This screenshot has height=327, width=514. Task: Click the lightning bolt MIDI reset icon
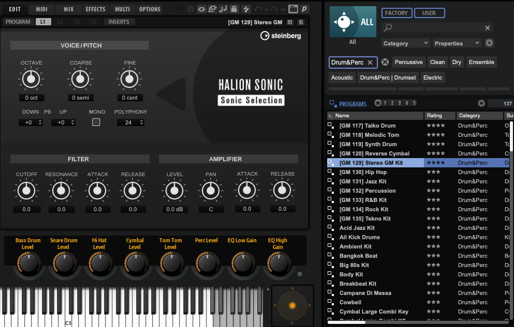click(246, 9)
